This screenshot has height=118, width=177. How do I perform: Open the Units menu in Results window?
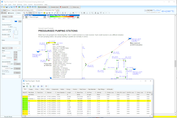[x=28, y=84]
